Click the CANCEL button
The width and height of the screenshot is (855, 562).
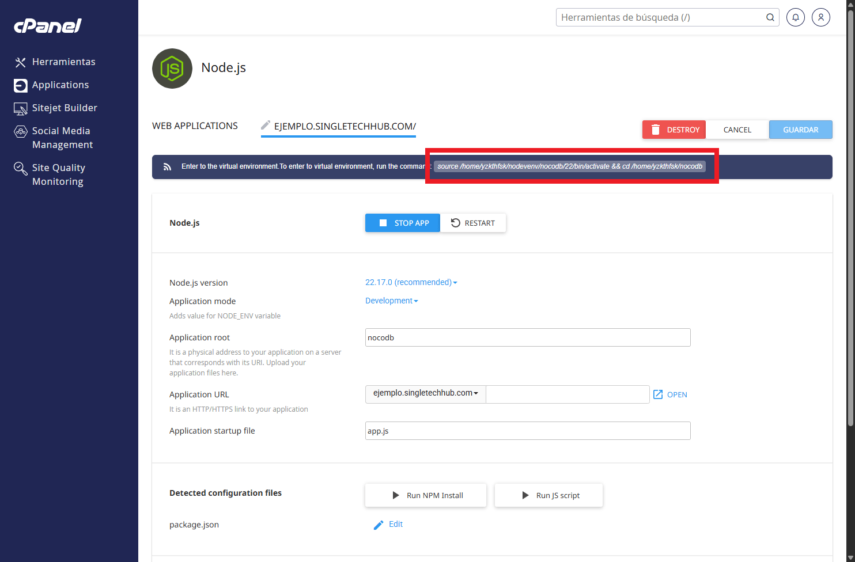click(737, 130)
